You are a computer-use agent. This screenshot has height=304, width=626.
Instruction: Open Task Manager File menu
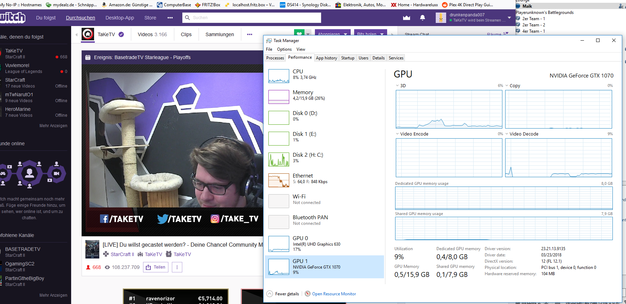click(x=269, y=49)
